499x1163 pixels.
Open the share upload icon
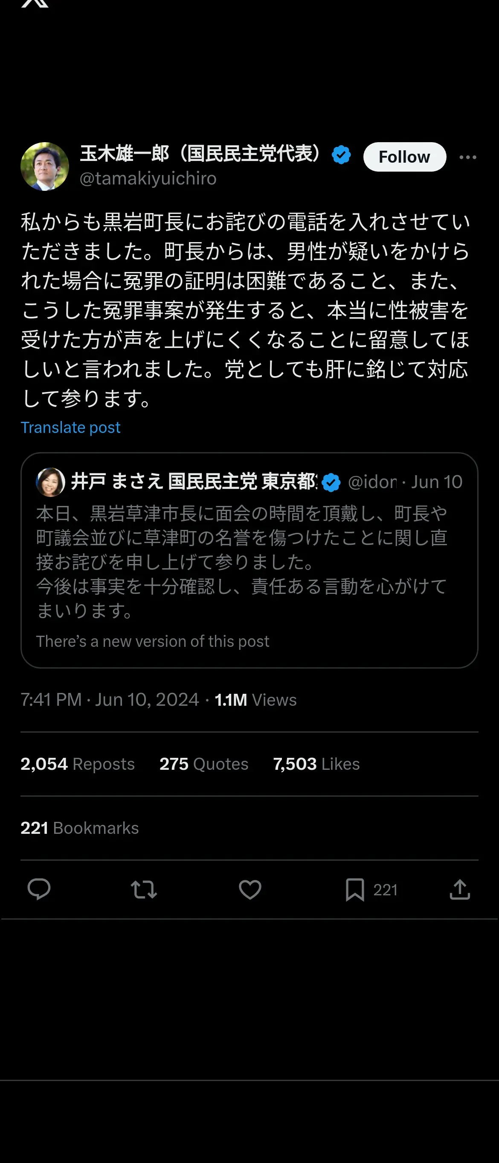point(460,889)
